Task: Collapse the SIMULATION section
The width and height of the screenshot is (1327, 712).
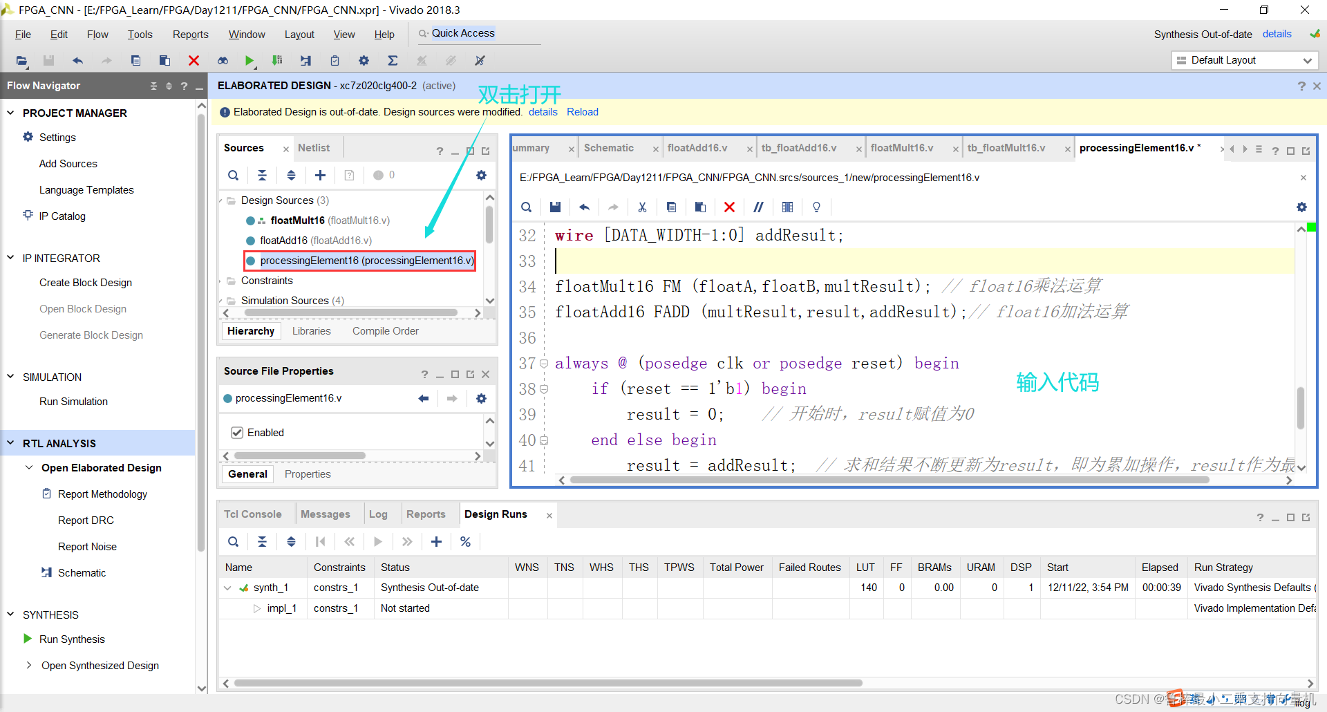Action: point(10,377)
